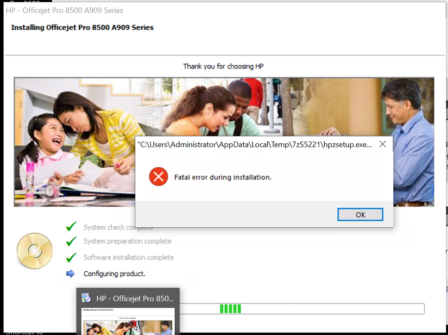This screenshot has width=448, height=335.
Task: Click the hpzsetup.exe path in the dialog title
Action: point(254,145)
